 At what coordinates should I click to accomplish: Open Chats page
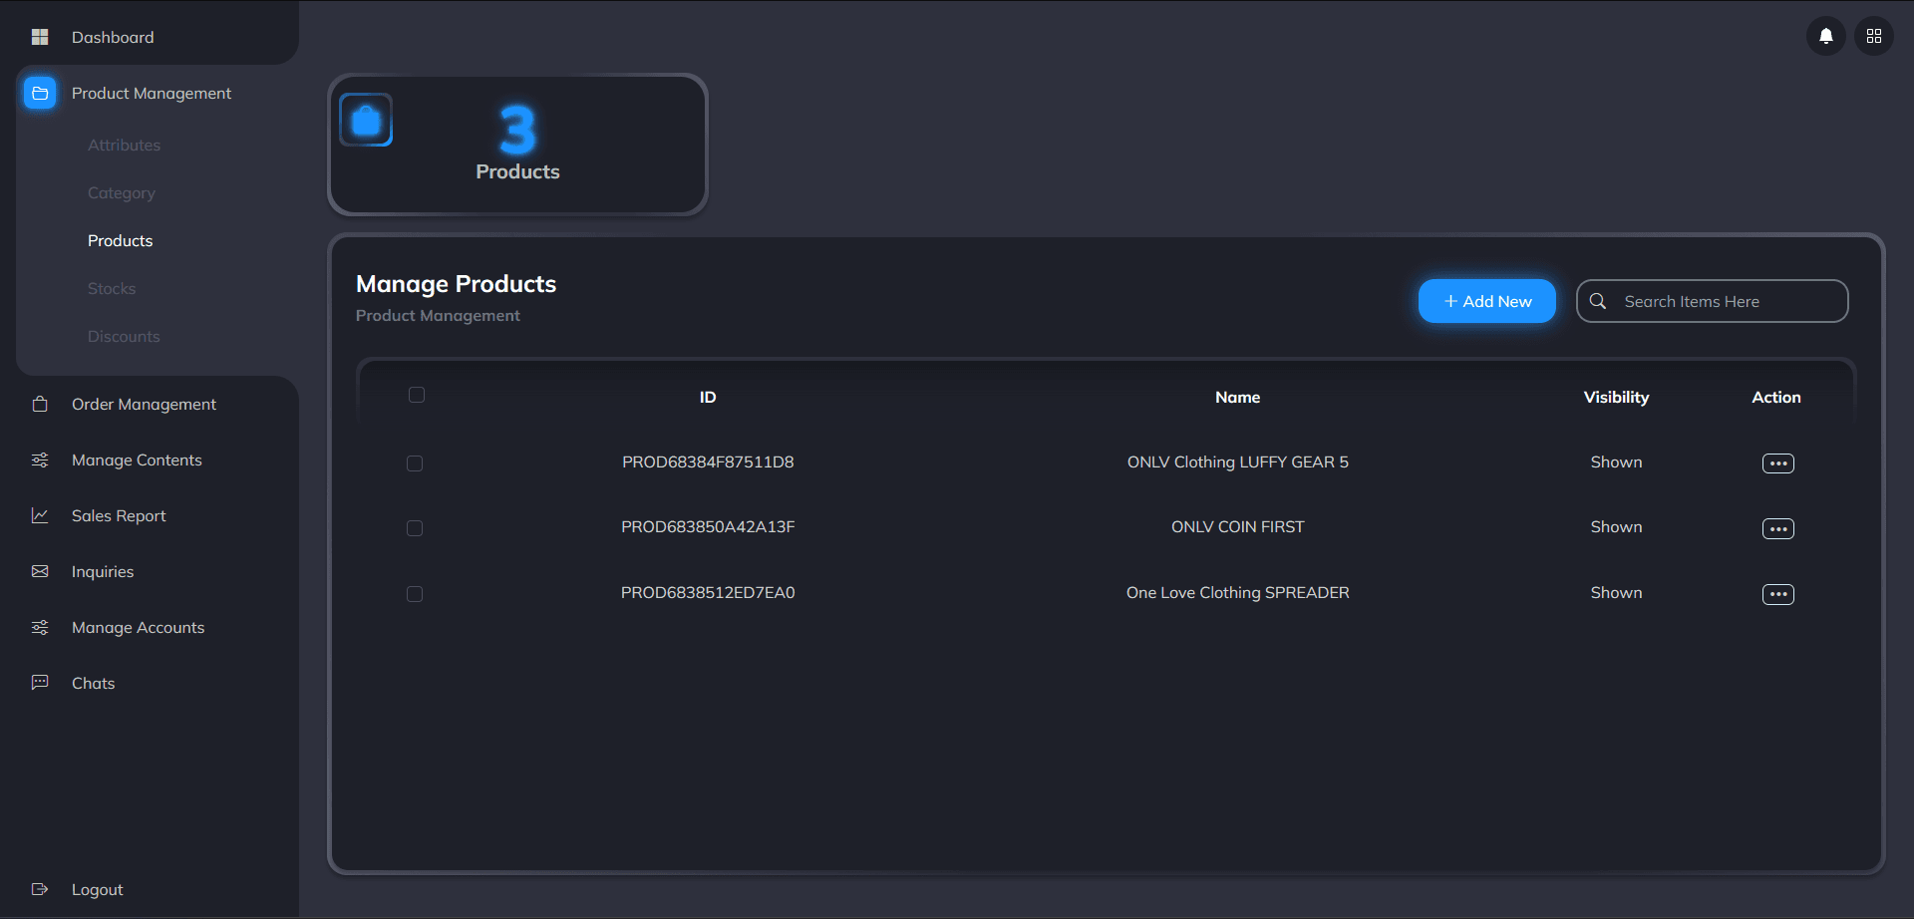[x=94, y=683]
